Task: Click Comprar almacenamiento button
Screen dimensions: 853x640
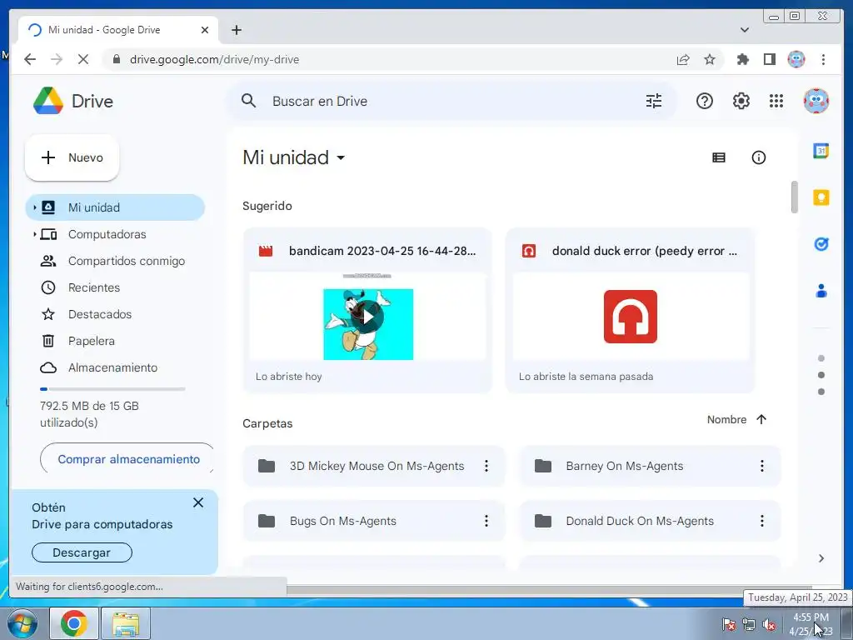Action: [x=128, y=459]
